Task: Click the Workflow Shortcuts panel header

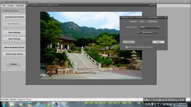Action: [13, 11]
